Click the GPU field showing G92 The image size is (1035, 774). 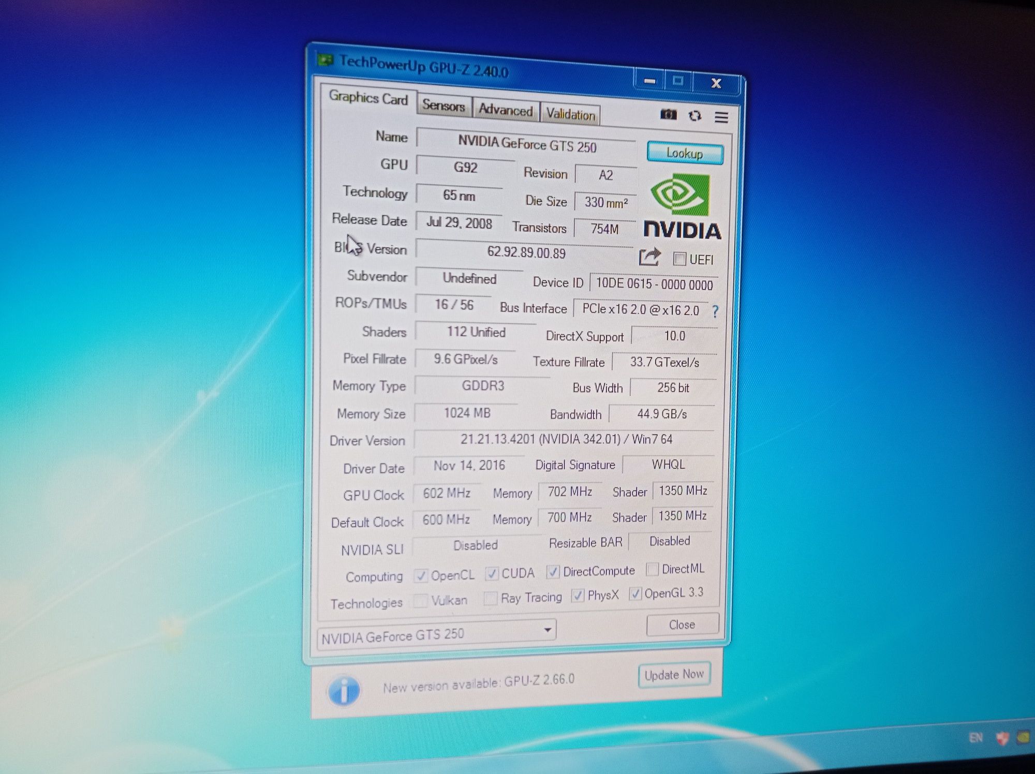tap(465, 167)
